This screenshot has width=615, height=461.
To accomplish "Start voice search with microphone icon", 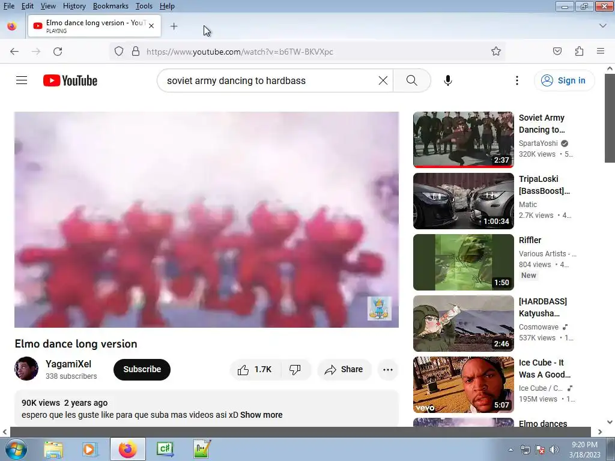I will click(x=448, y=80).
